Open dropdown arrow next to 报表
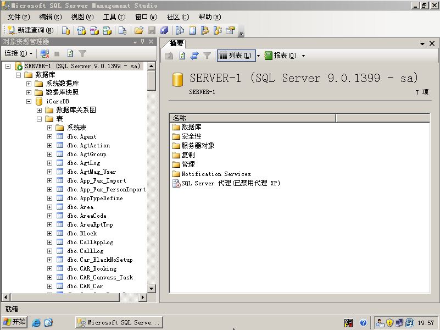Image resolution: width=440 pixels, height=330 pixels. [x=303, y=56]
